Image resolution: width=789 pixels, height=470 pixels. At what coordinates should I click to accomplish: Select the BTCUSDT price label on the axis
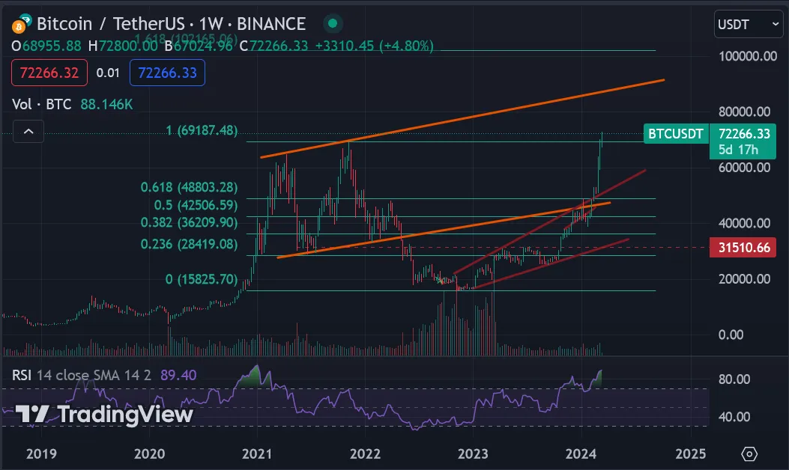(676, 134)
